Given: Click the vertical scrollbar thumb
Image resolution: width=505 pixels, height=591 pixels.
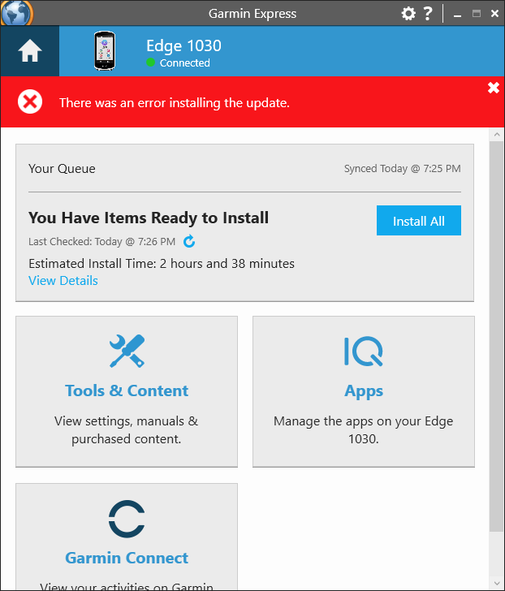Looking at the screenshot, I should 497,336.
